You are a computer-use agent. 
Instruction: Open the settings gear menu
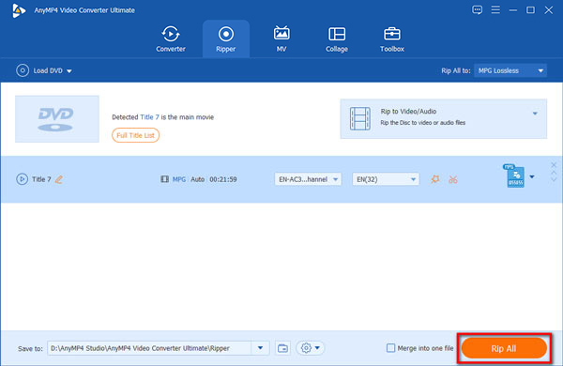pyautogui.click(x=311, y=347)
